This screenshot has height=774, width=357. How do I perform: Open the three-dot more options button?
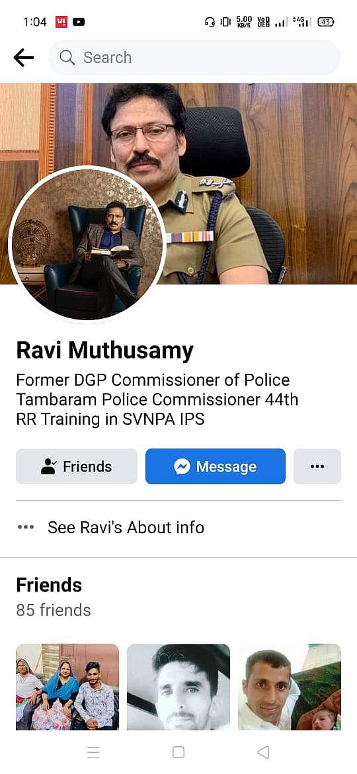[x=317, y=466]
